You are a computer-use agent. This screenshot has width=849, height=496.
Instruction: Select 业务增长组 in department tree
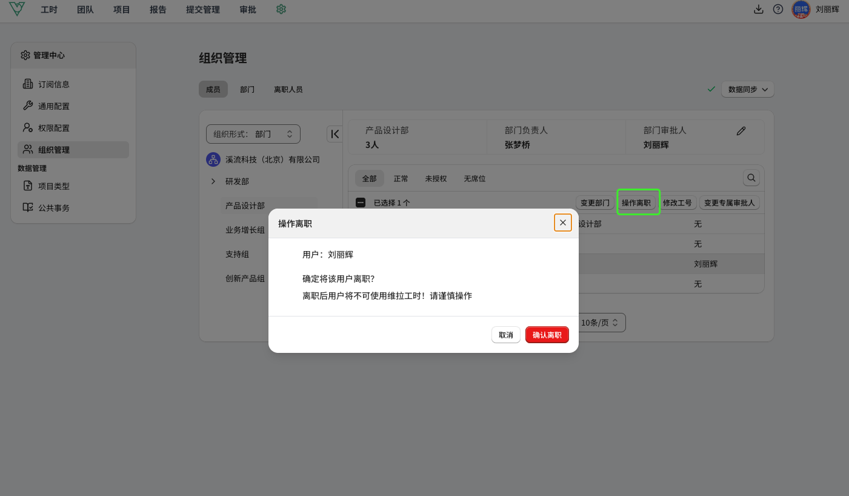point(245,230)
